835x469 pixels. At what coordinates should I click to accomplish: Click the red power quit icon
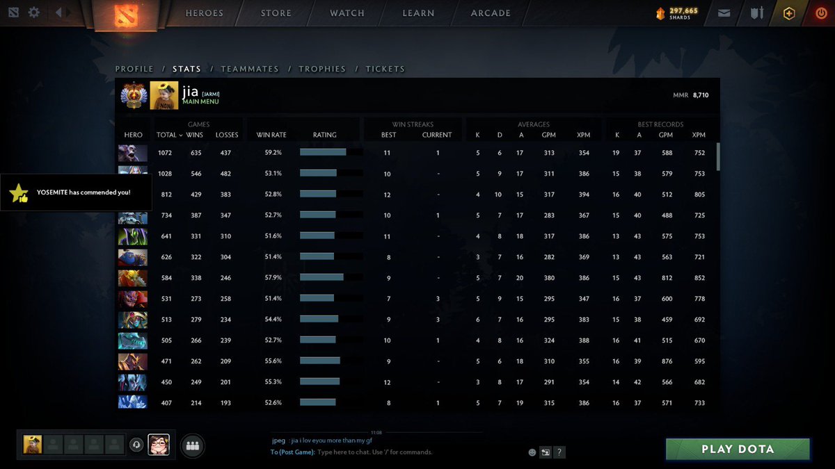821,13
